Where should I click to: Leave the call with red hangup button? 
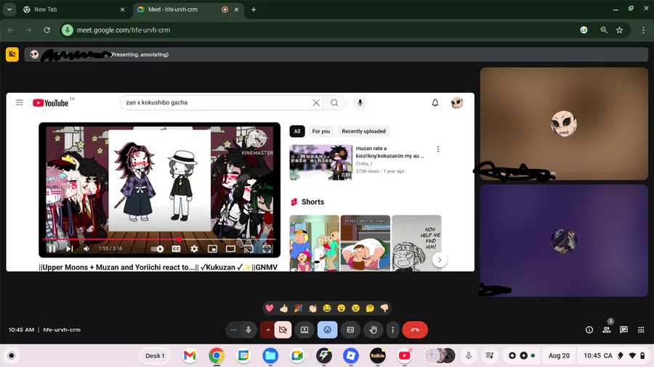[x=415, y=330]
